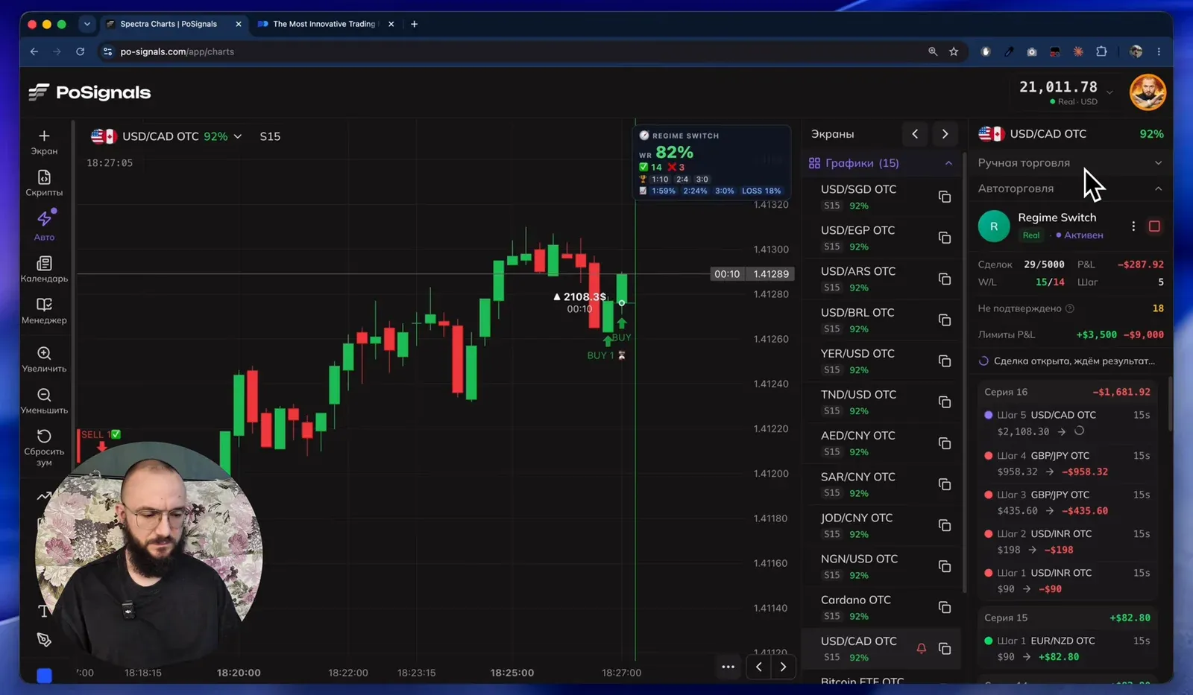Zoom out with Уменьшить
This screenshot has width=1193, height=695.
pyautogui.click(x=44, y=401)
